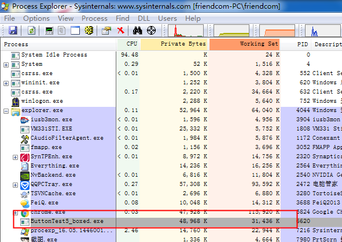This screenshot has width=342, height=242.
Task: Click the ButtonTest5_boxed.exe window icon
Action: coord(25,222)
